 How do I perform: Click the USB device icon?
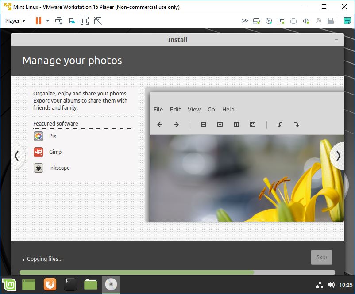[331, 21]
